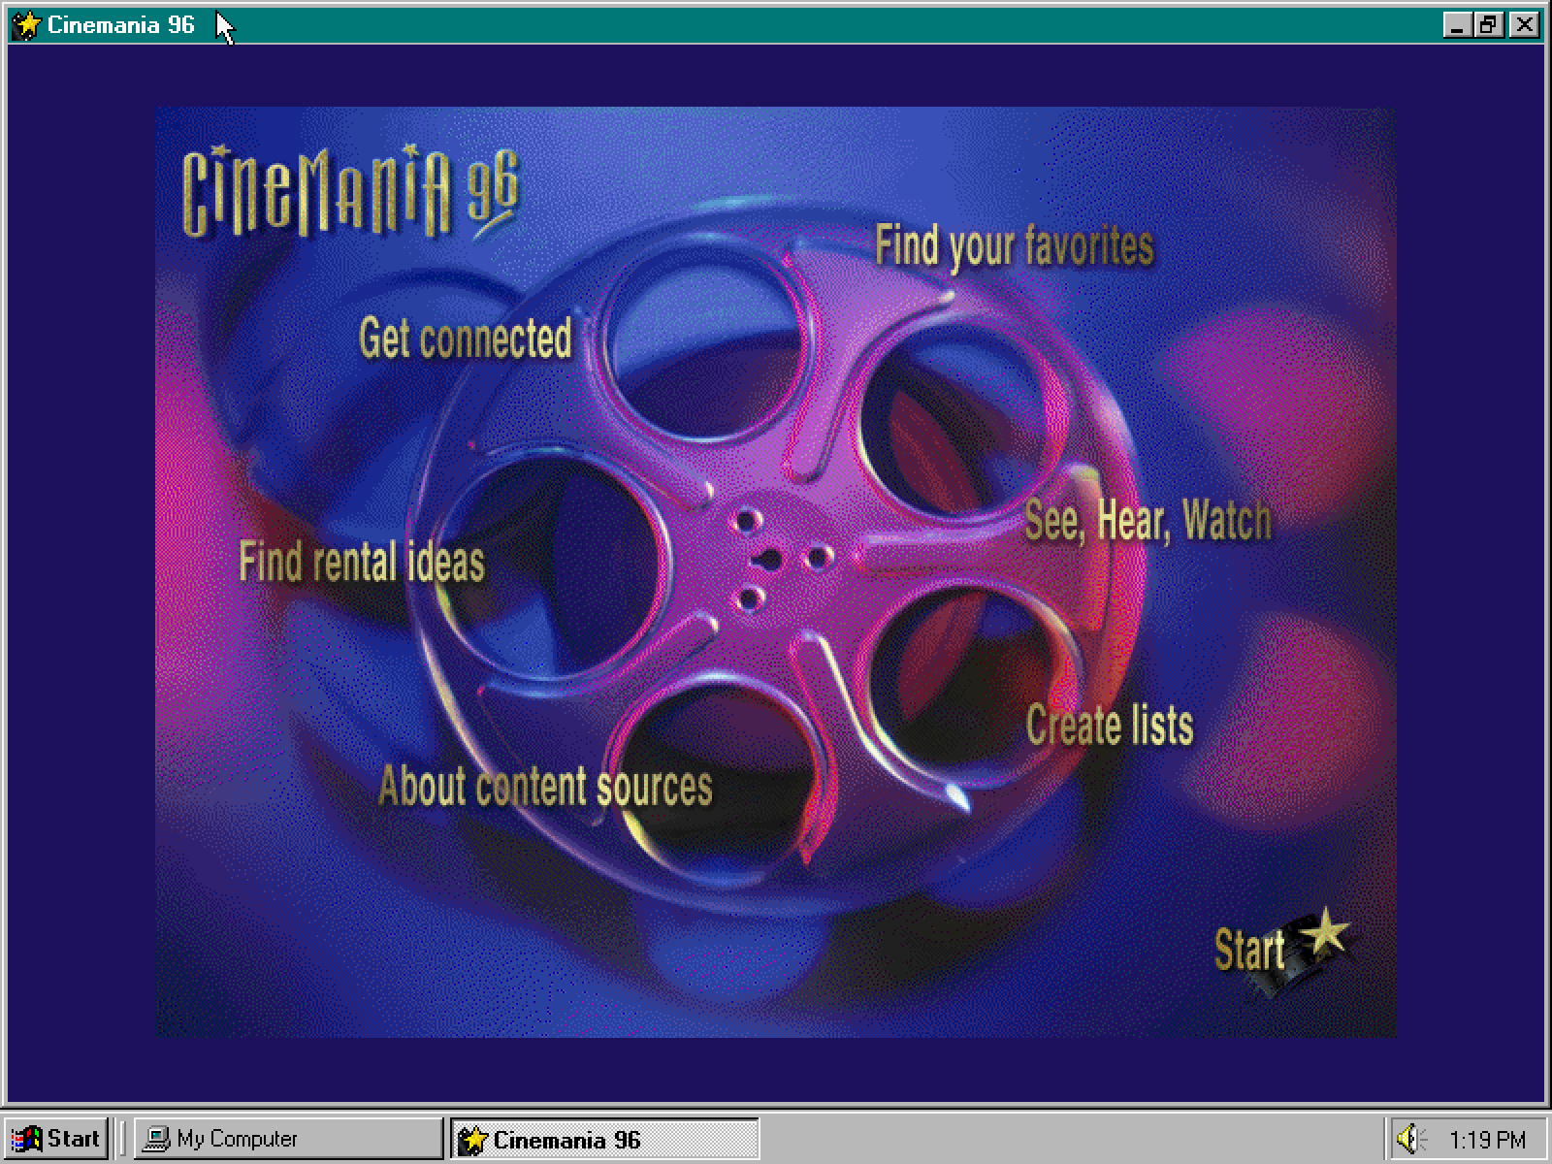Minimize the Cinemania 96 window
1552x1164 pixels.
tap(1456, 24)
